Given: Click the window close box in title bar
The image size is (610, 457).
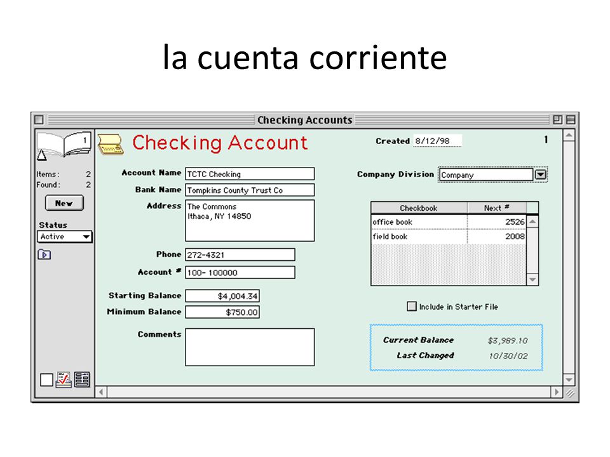Looking at the screenshot, I should click(x=39, y=120).
